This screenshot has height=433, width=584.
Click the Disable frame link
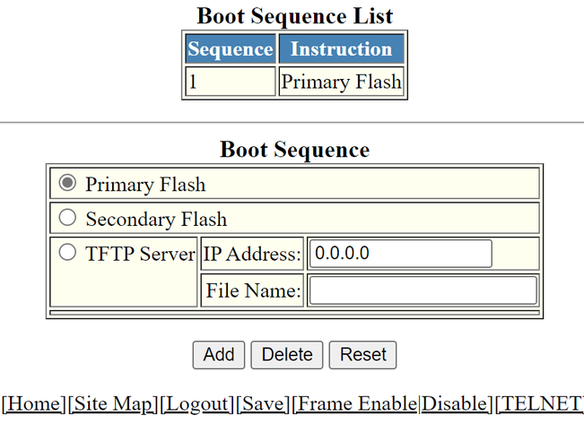[x=457, y=404]
